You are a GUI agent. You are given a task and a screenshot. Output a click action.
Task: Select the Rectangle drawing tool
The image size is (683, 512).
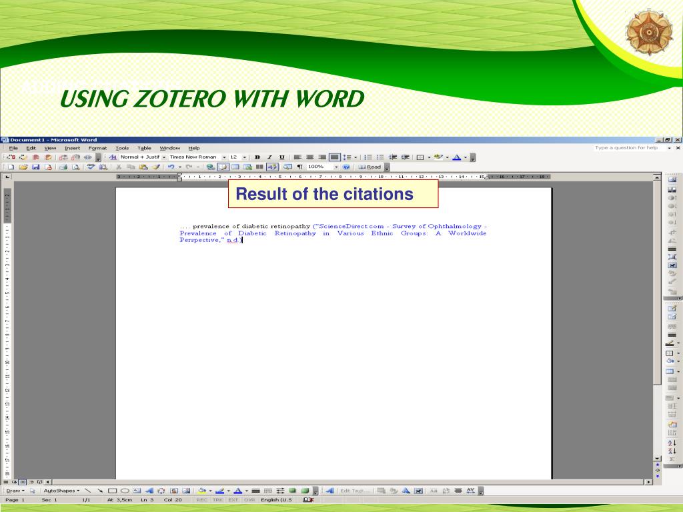[x=112, y=491]
